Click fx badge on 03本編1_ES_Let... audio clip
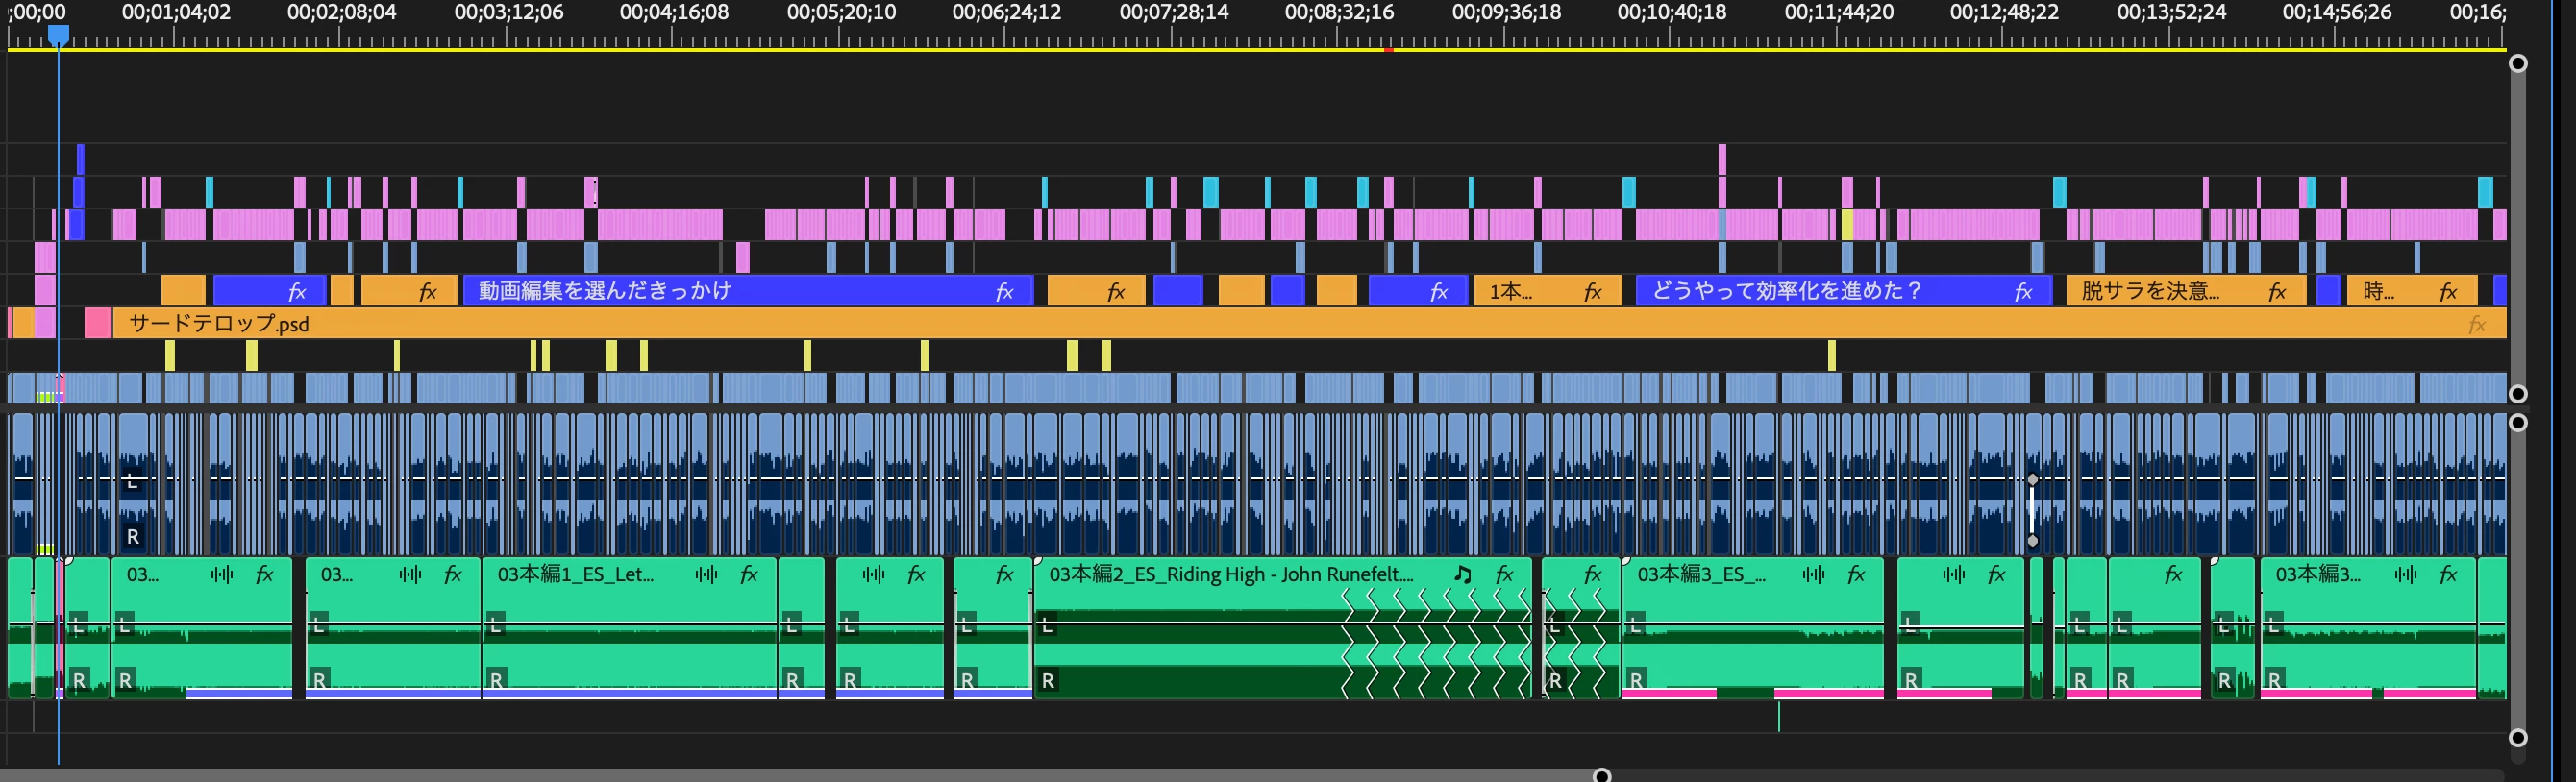 [749, 574]
